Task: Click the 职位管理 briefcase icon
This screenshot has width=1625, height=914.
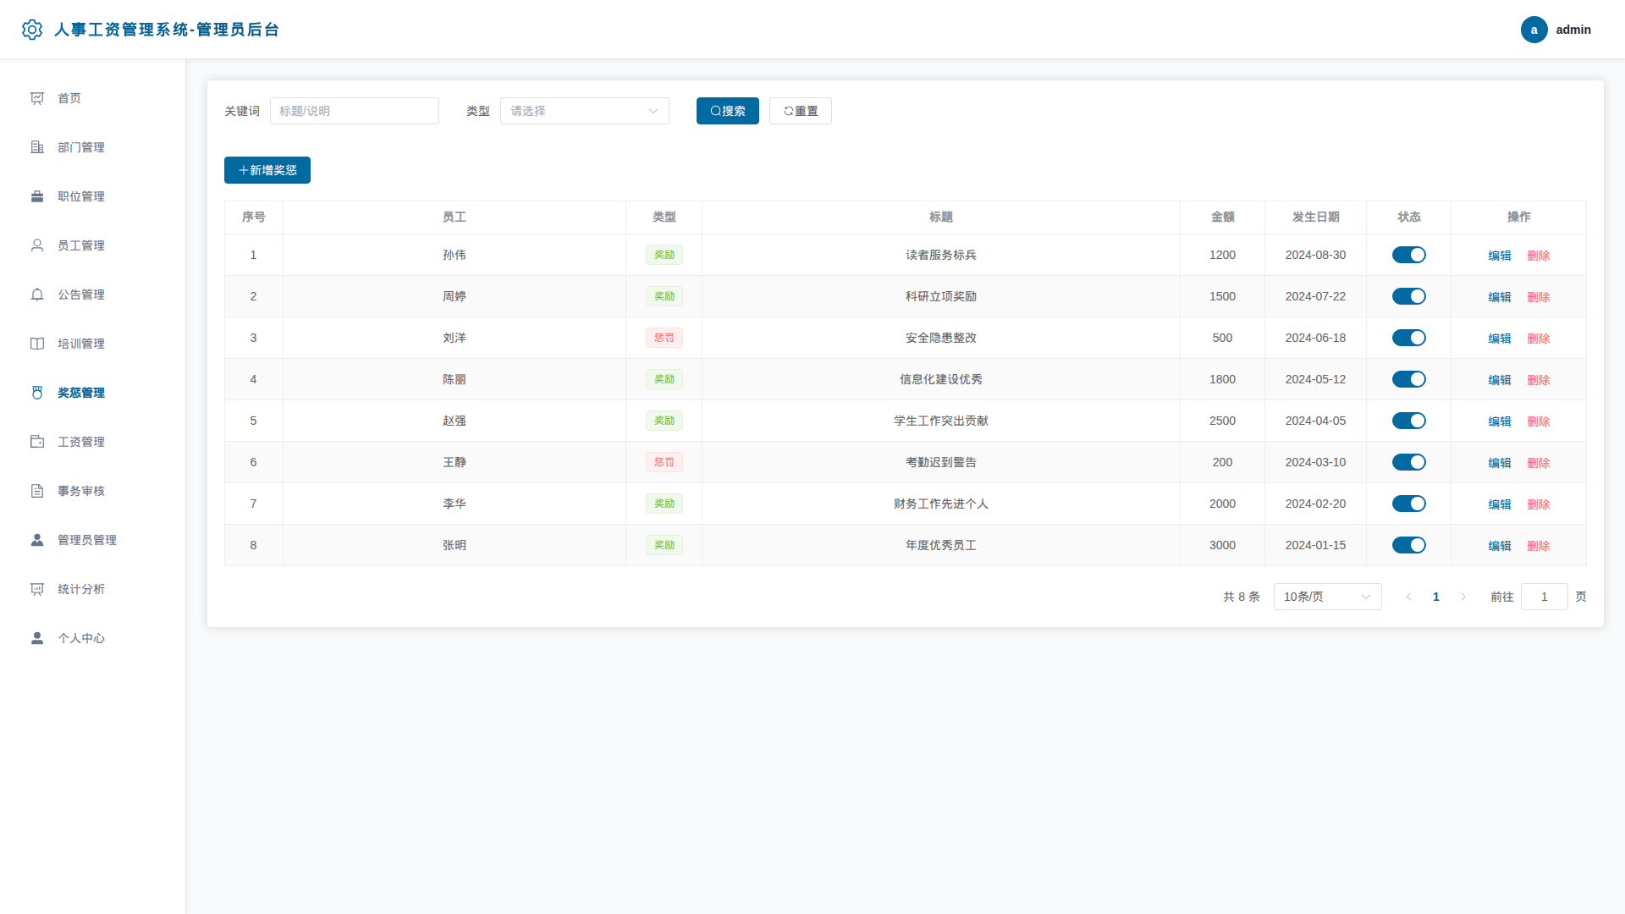Action: click(37, 196)
